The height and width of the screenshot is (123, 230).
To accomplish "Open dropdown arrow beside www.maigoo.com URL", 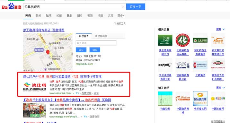I will tap(81, 117).
